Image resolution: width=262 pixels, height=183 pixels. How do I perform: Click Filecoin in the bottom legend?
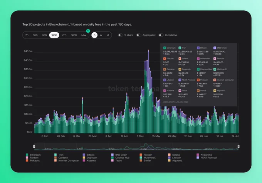point(146,155)
